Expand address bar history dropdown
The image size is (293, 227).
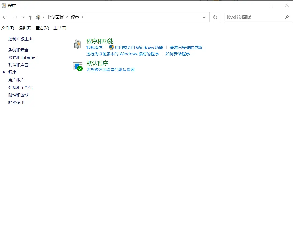(204, 17)
